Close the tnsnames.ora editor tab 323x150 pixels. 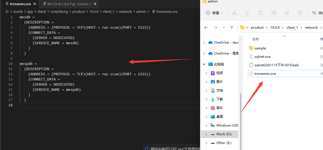tap(35, 4)
